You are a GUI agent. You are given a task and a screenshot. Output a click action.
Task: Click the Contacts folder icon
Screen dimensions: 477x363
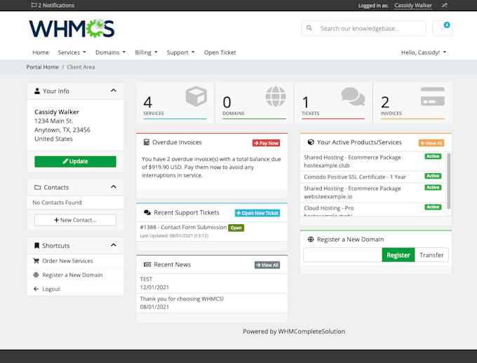pyautogui.click(x=37, y=187)
